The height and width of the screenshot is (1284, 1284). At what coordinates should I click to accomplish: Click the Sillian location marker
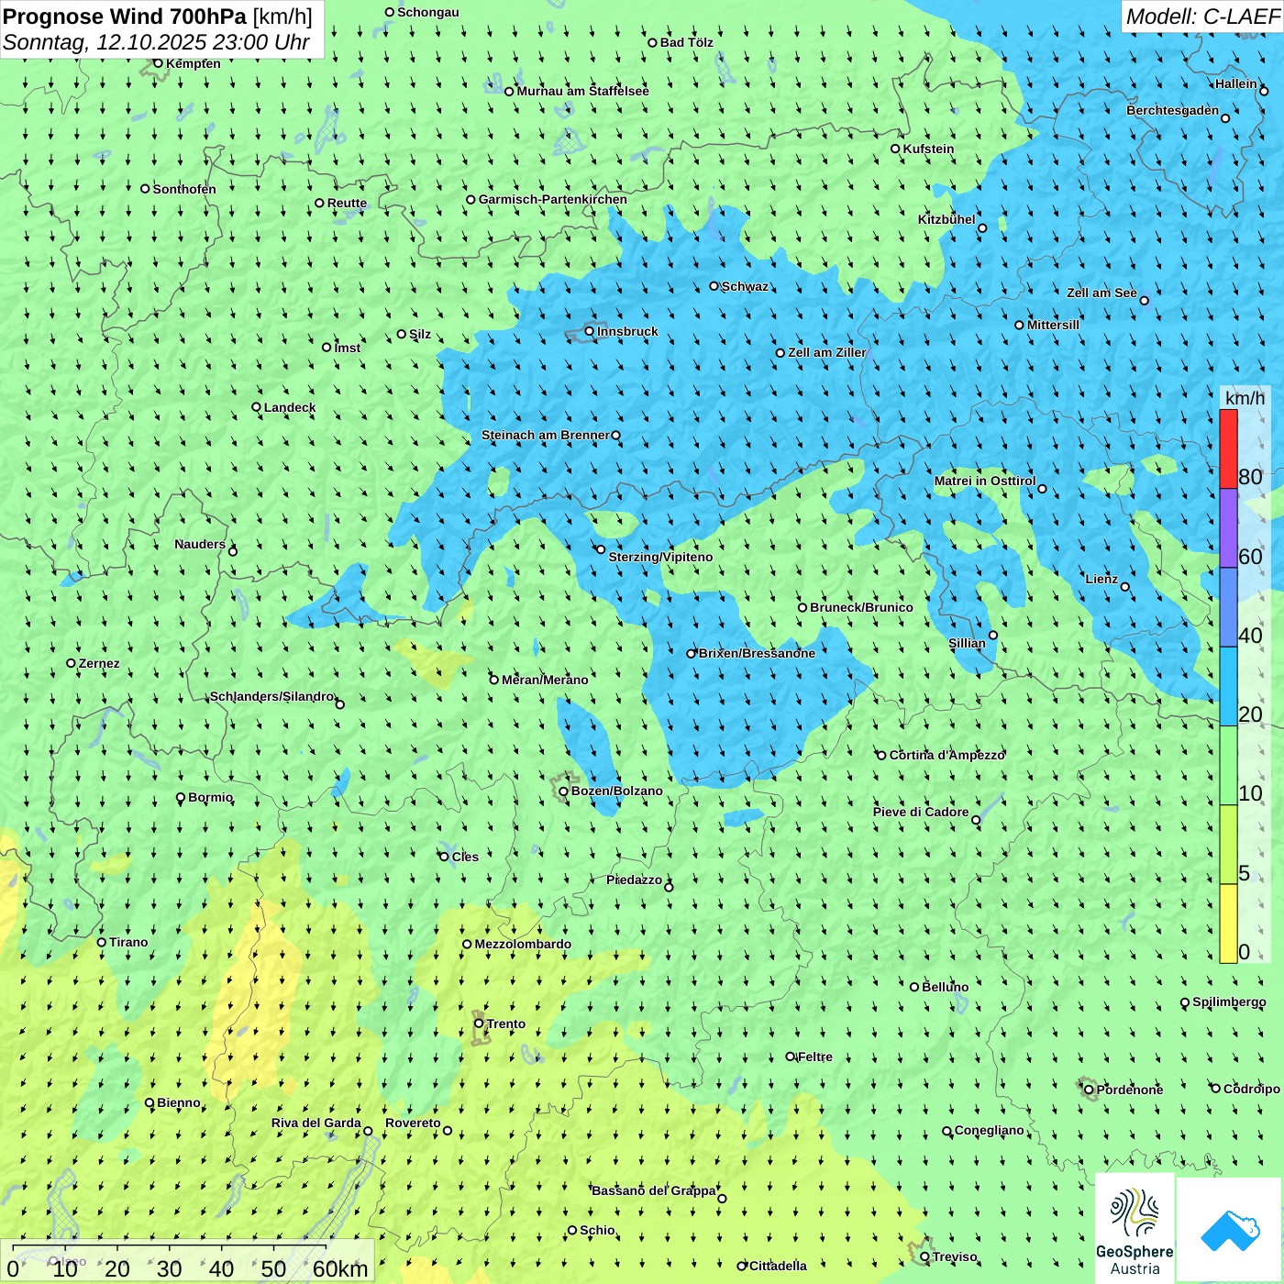[x=993, y=635]
